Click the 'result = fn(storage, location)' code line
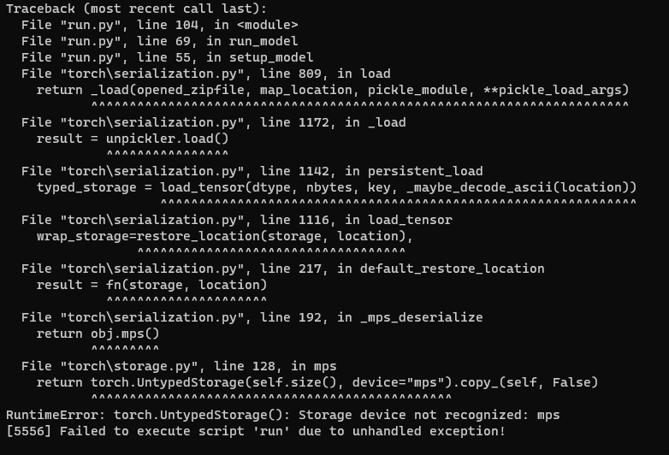The image size is (669, 455). 151,285
